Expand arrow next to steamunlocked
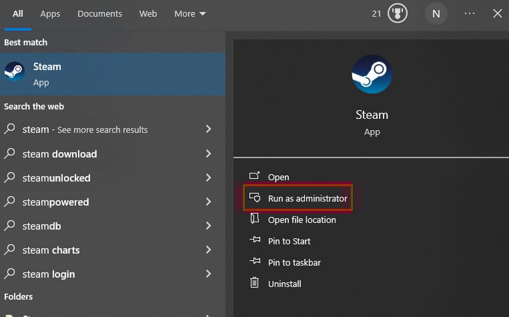This screenshot has width=509, height=317. click(x=208, y=178)
